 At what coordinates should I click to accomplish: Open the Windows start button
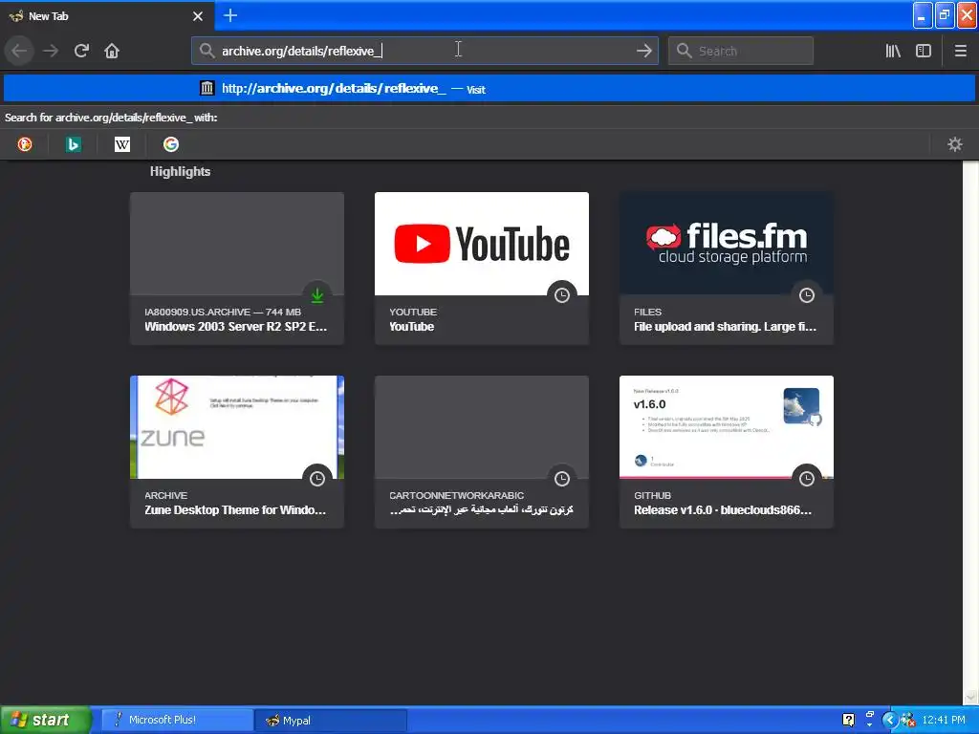pos(45,720)
